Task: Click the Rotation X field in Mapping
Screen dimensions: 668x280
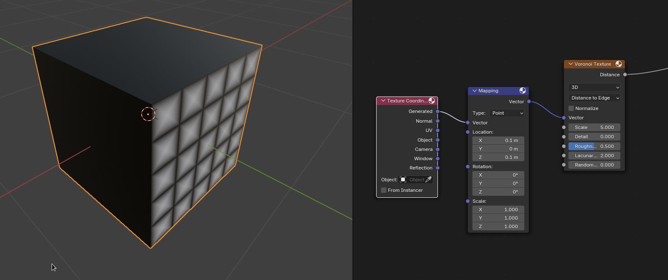Action: (x=498, y=175)
